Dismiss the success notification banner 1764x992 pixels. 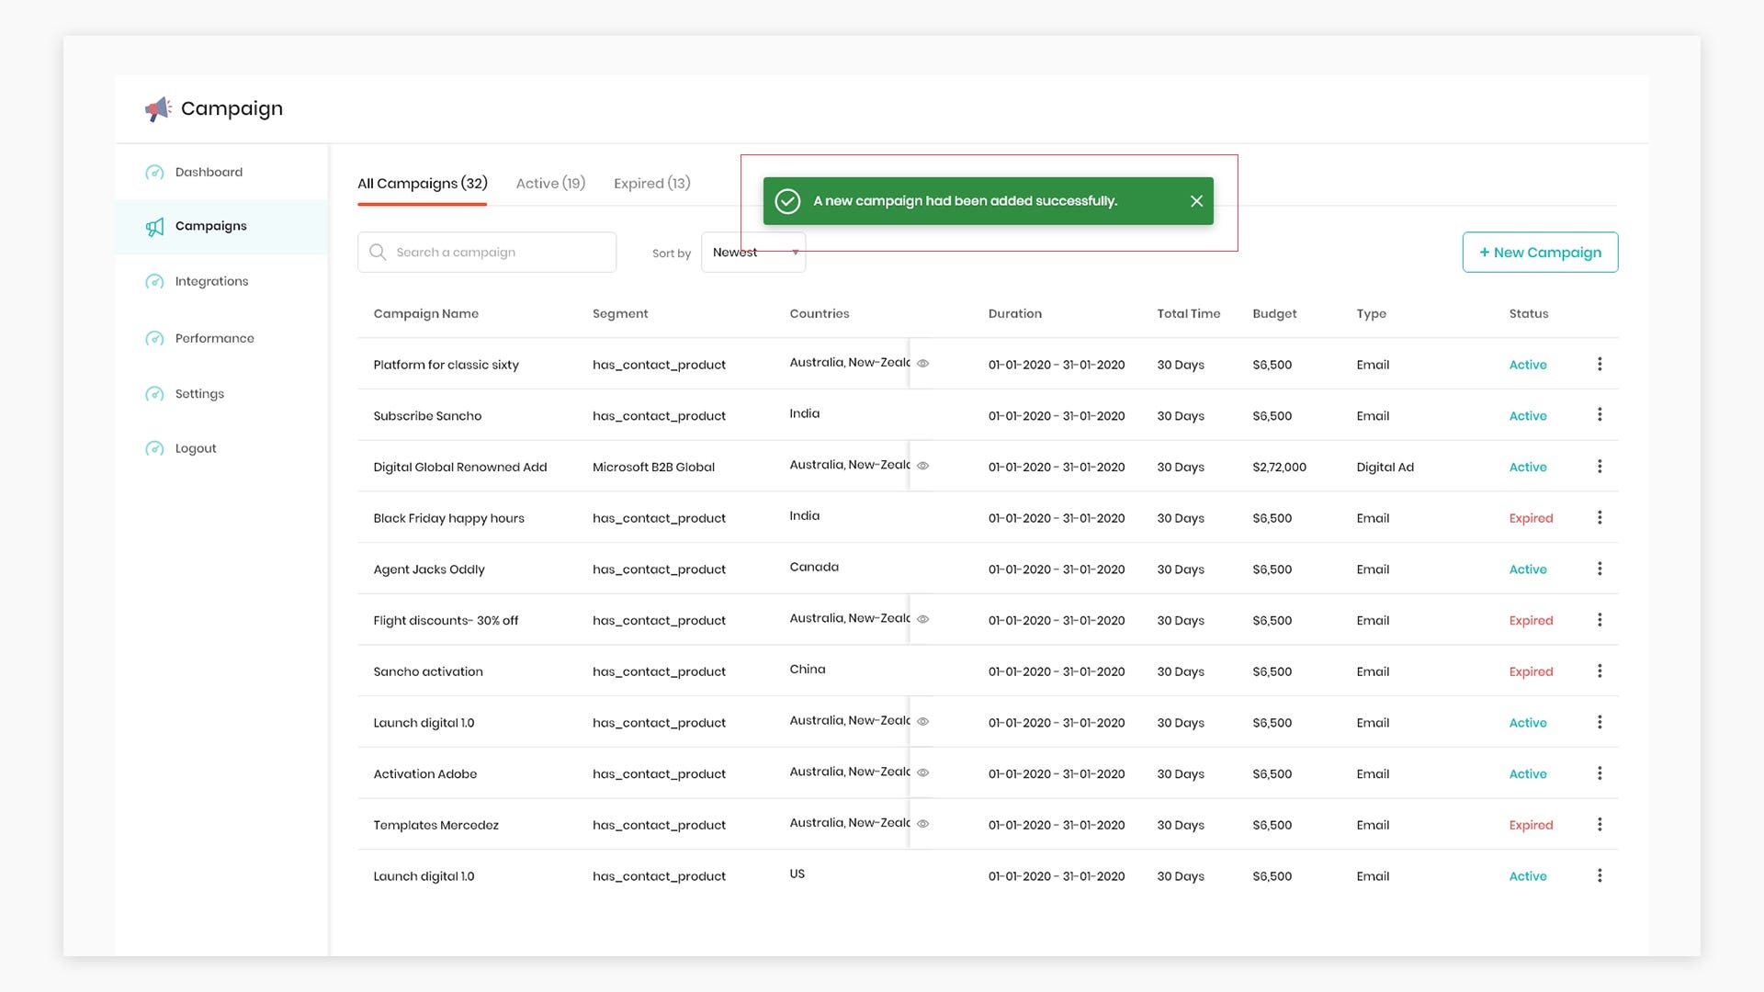(x=1196, y=201)
